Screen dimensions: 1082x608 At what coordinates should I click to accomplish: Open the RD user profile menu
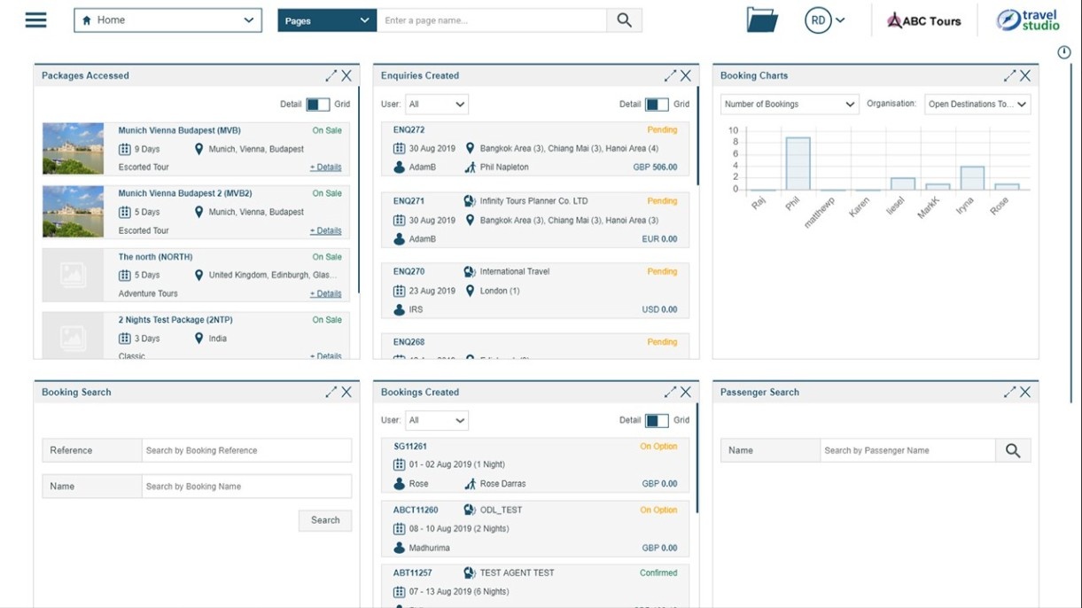[824, 20]
